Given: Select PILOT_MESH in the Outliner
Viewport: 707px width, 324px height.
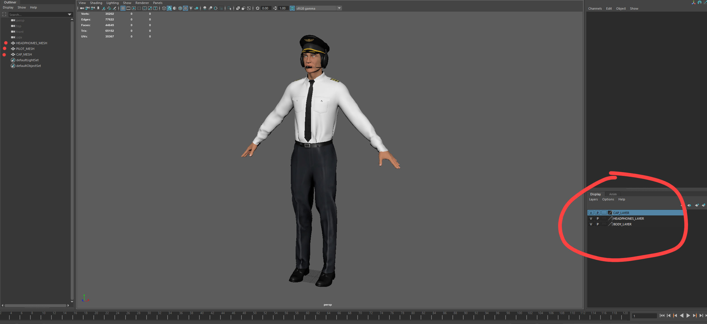Looking at the screenshot, I should click(25, 49).
